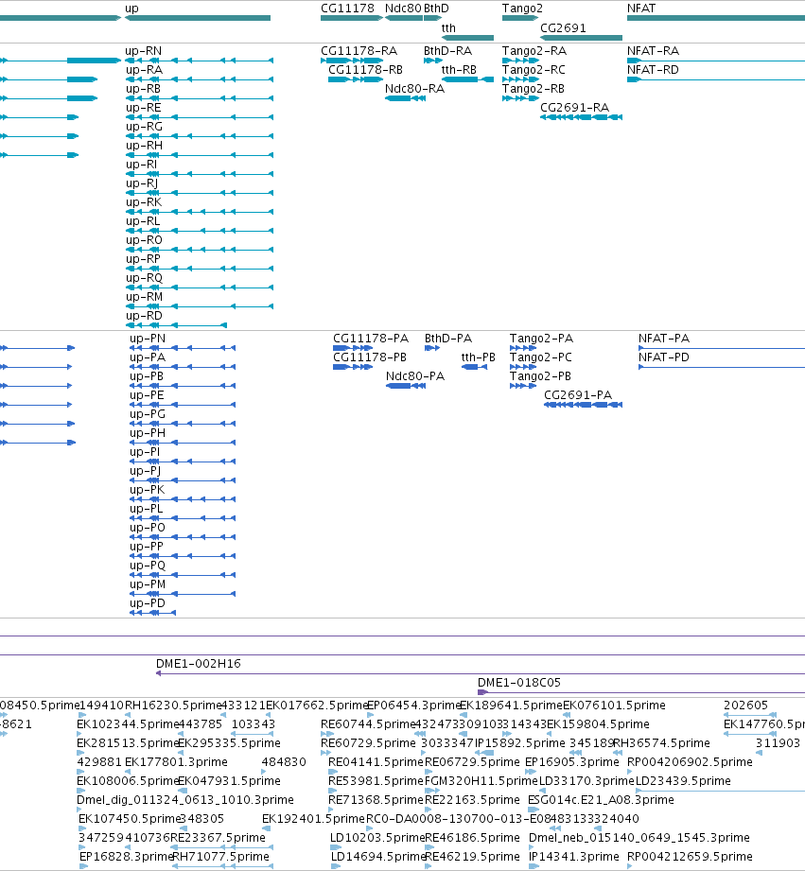Open the Ndc80-PA protein feature
This screenshot has width=805, height=871.
(x=406, y=386)
